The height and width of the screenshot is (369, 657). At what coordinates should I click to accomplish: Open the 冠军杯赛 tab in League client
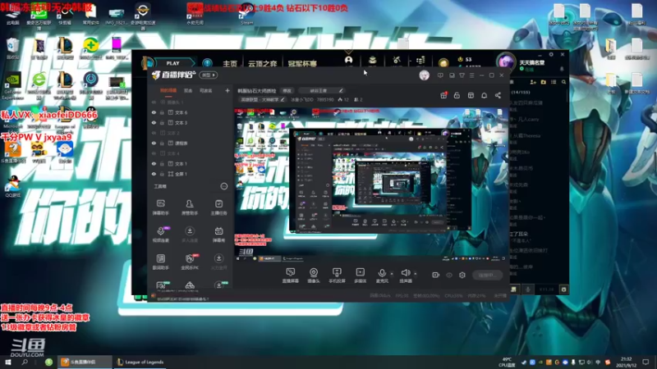click(x=302, y=64)
